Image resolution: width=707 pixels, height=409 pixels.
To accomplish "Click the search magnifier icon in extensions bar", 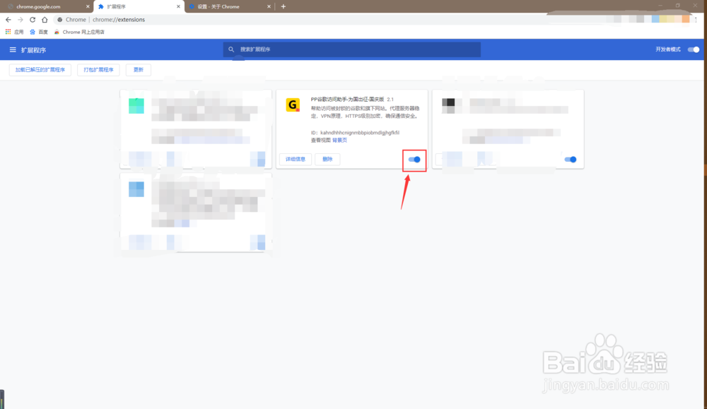I will point(231,49).
